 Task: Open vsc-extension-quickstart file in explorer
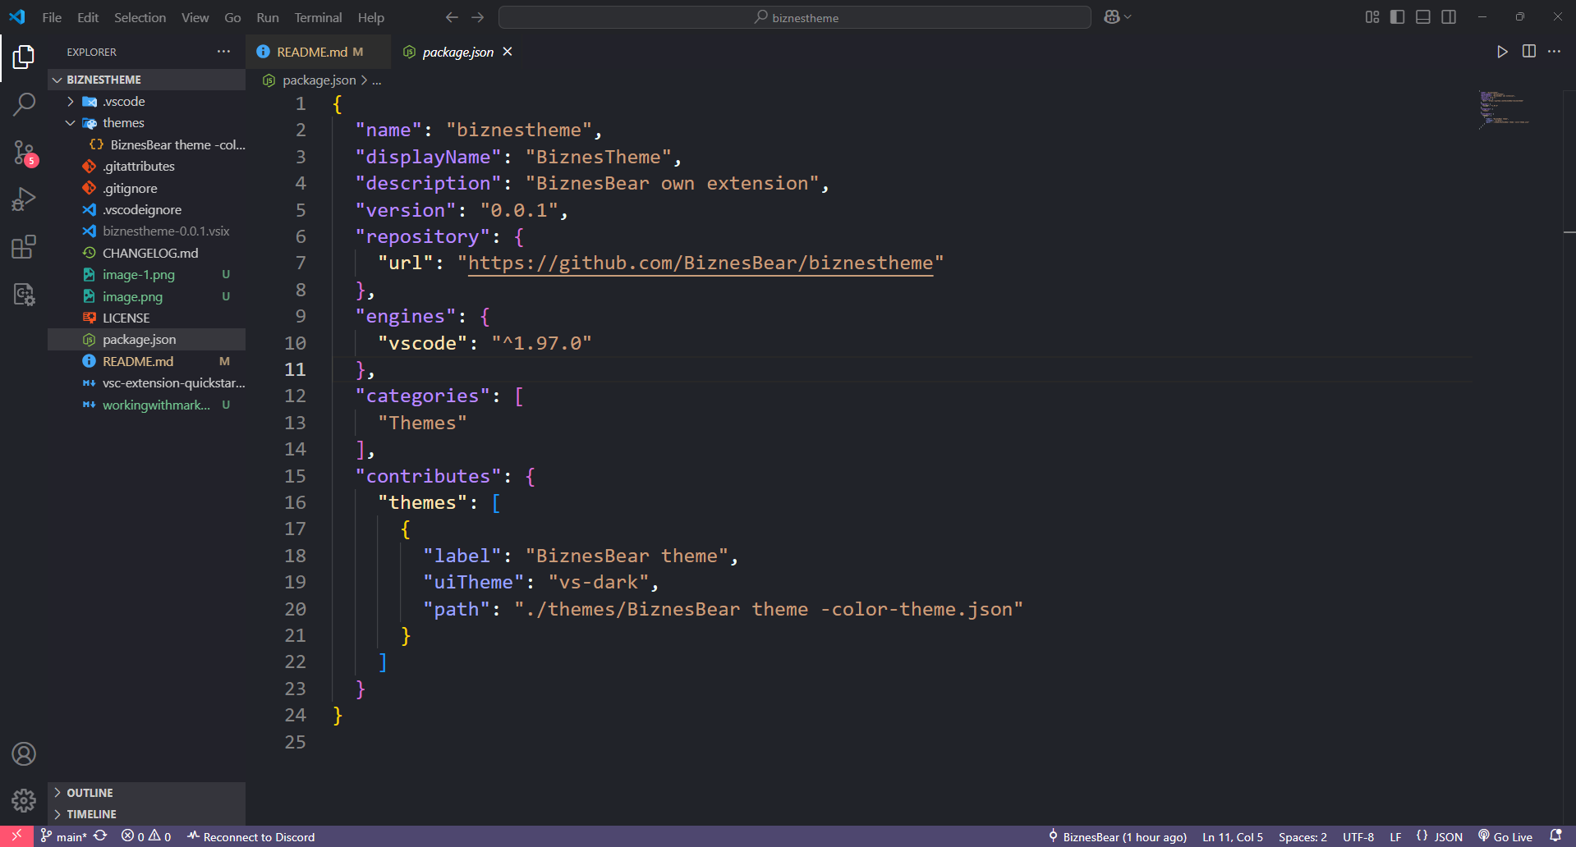point(146,383)
